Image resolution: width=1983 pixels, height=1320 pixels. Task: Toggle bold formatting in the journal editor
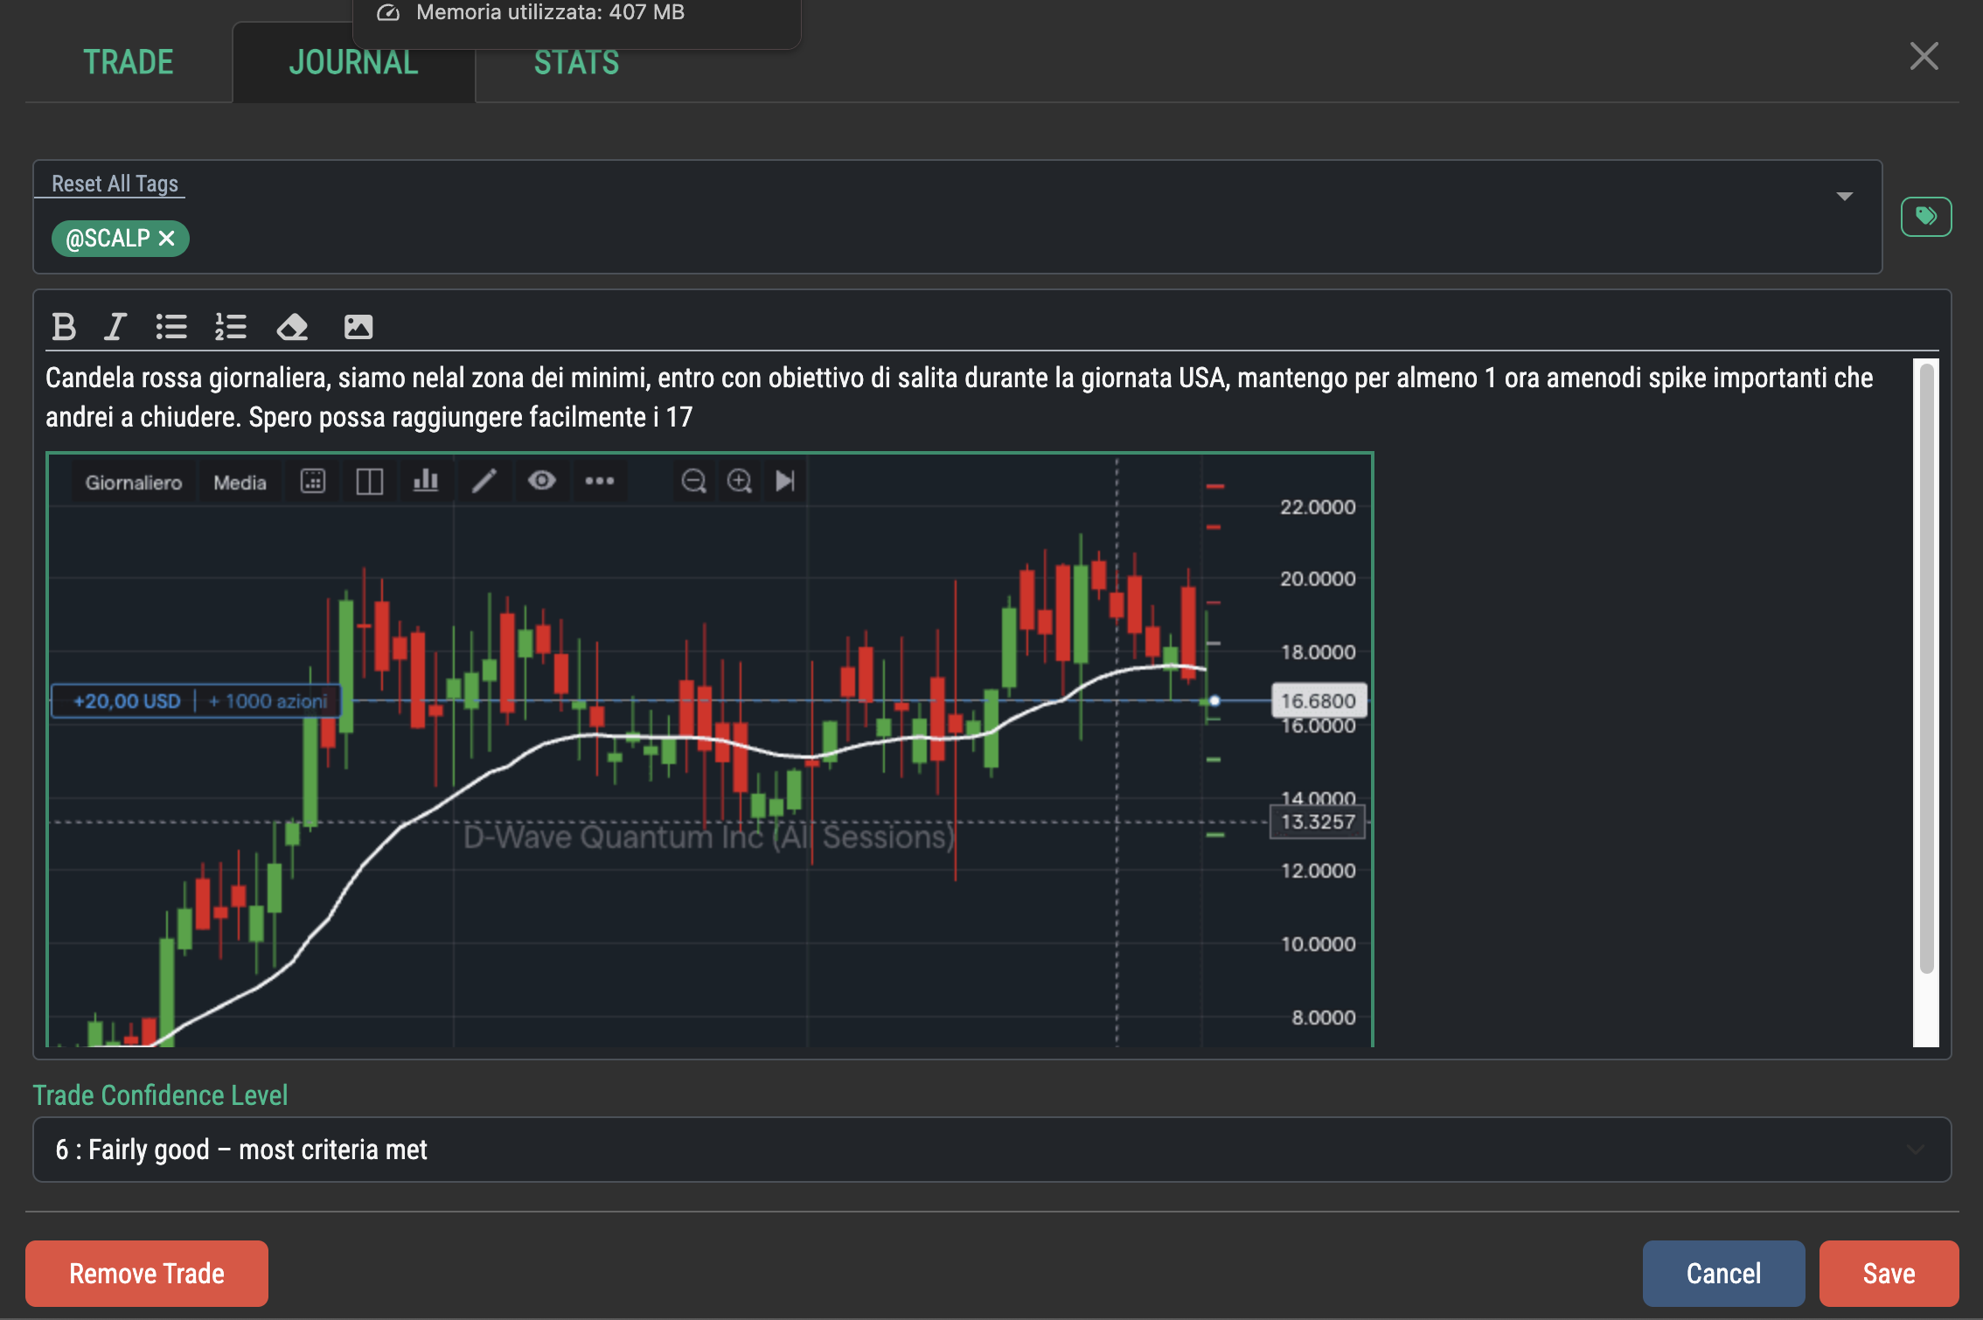point(64,327)
